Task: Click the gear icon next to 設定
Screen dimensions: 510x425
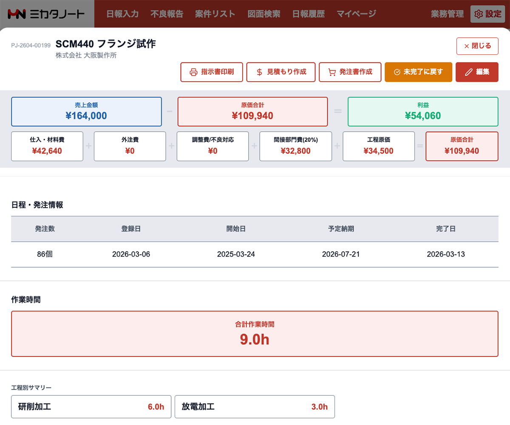Action: coord(478,14)
